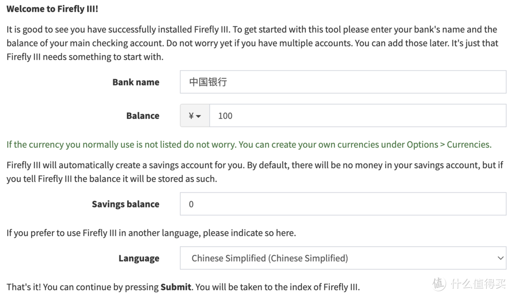Image resolution: width=511 pixels, height=296 pixels.
Task: Click the "Bank name" label
Action: 136,82
